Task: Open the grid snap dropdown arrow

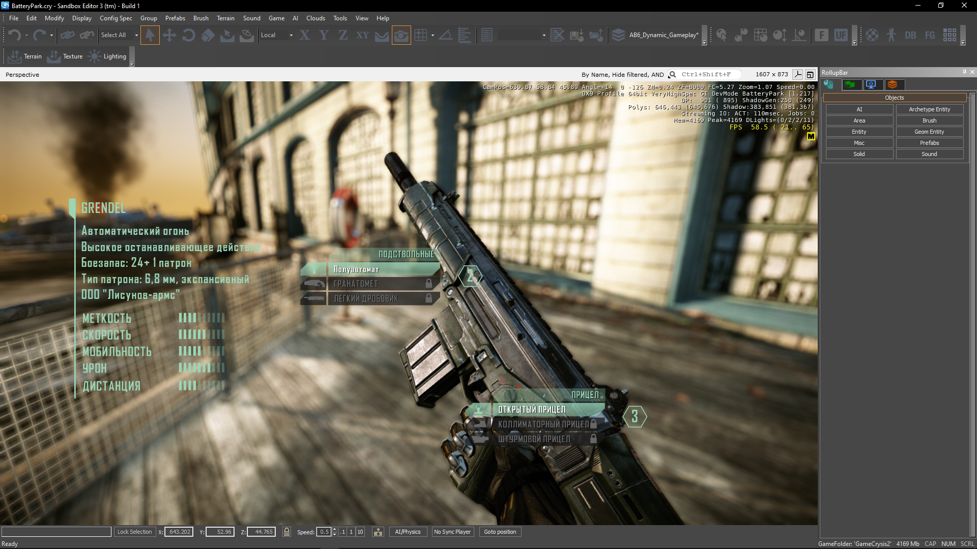Action: pos(433,35)
